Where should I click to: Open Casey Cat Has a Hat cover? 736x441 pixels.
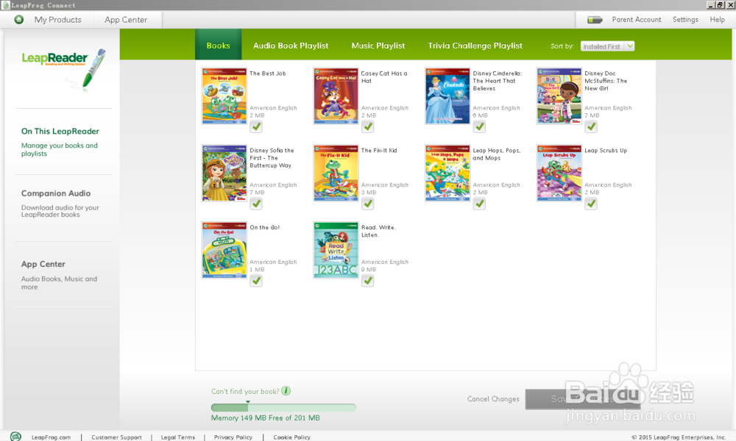pyautogui.click(x=336, y=96)
